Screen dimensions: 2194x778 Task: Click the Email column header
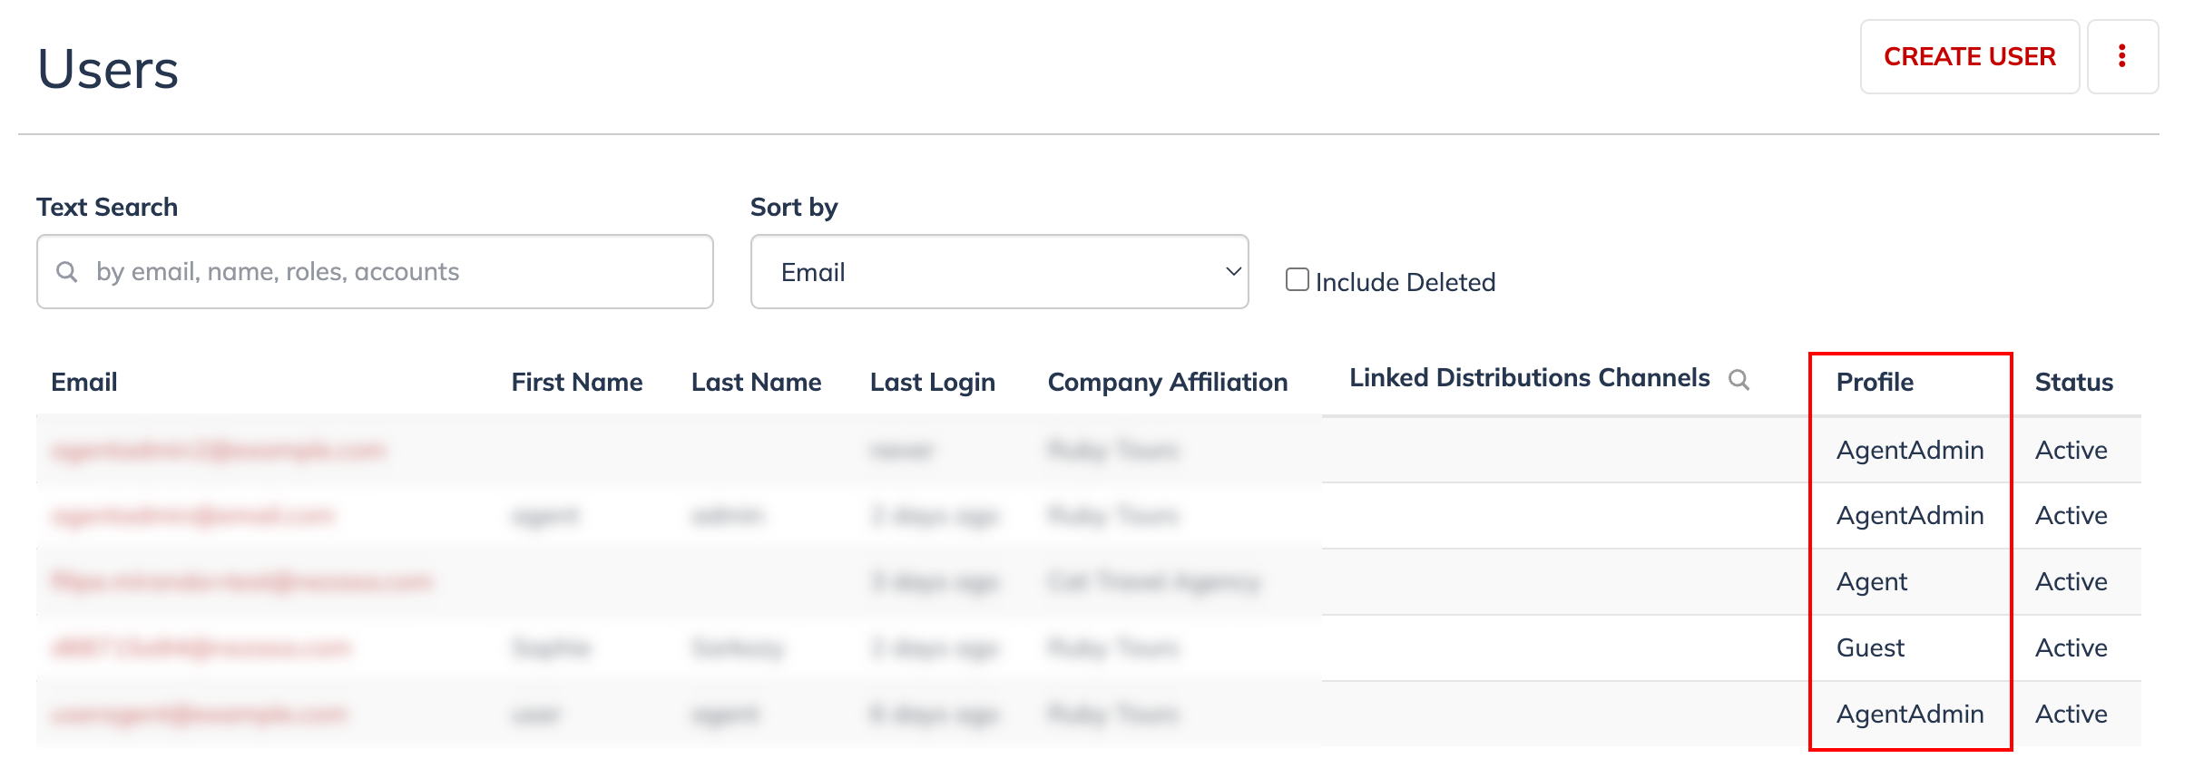tap(84, 383)
